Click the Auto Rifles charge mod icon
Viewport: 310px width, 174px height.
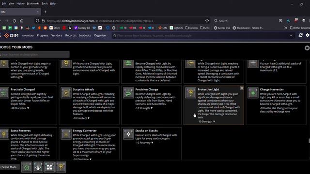[128, 64]
